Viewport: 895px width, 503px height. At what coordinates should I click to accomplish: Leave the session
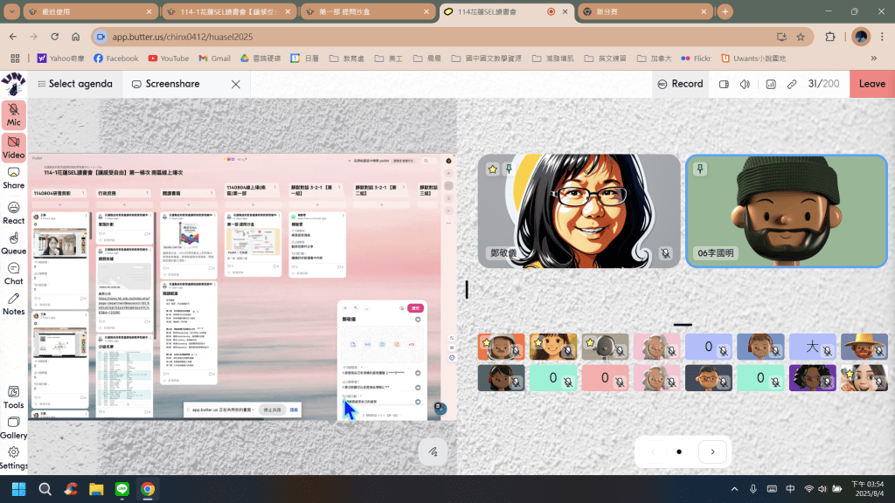(x=871, y=84)
